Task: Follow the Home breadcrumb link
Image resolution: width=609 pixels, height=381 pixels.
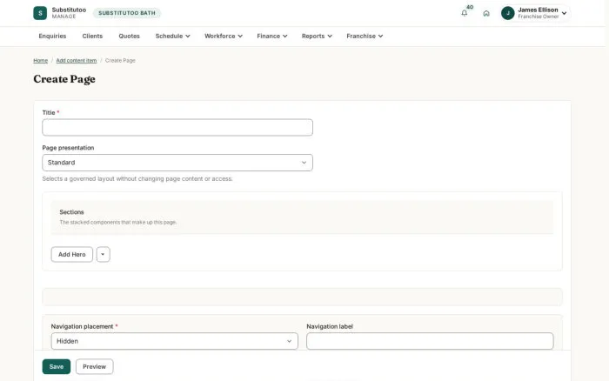Action: tap(40, 60)
